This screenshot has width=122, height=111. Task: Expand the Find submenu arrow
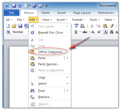(x=68, y=91)
